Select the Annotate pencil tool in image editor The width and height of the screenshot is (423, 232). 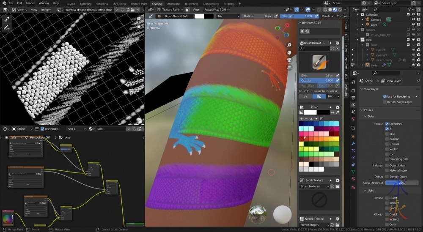coord(7,28)
